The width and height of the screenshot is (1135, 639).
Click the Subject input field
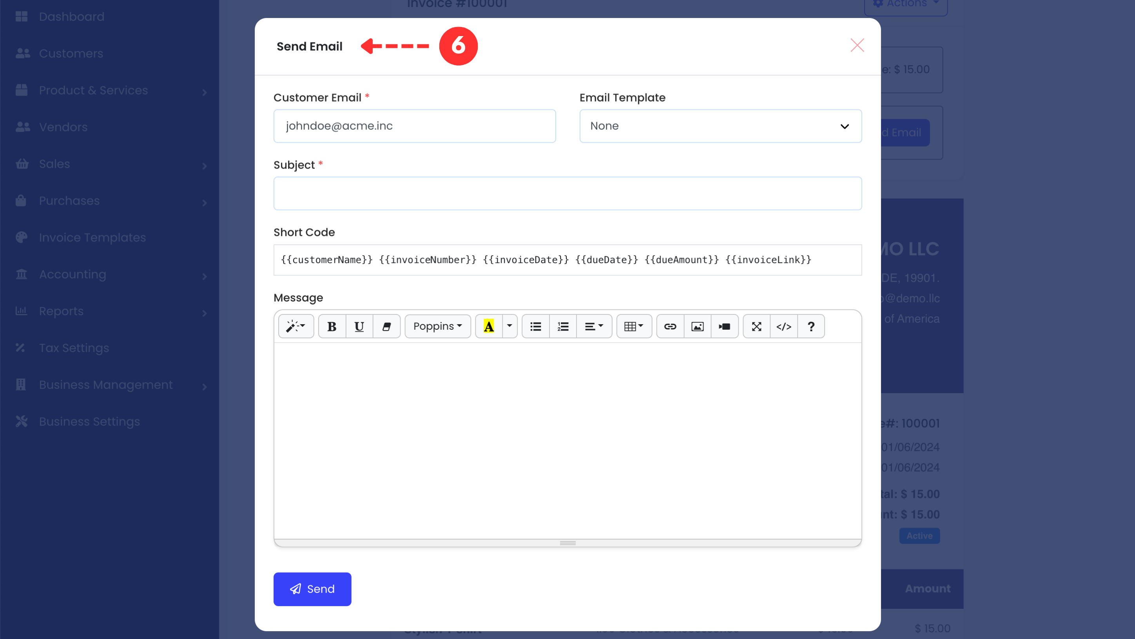[x=567, y=193]
